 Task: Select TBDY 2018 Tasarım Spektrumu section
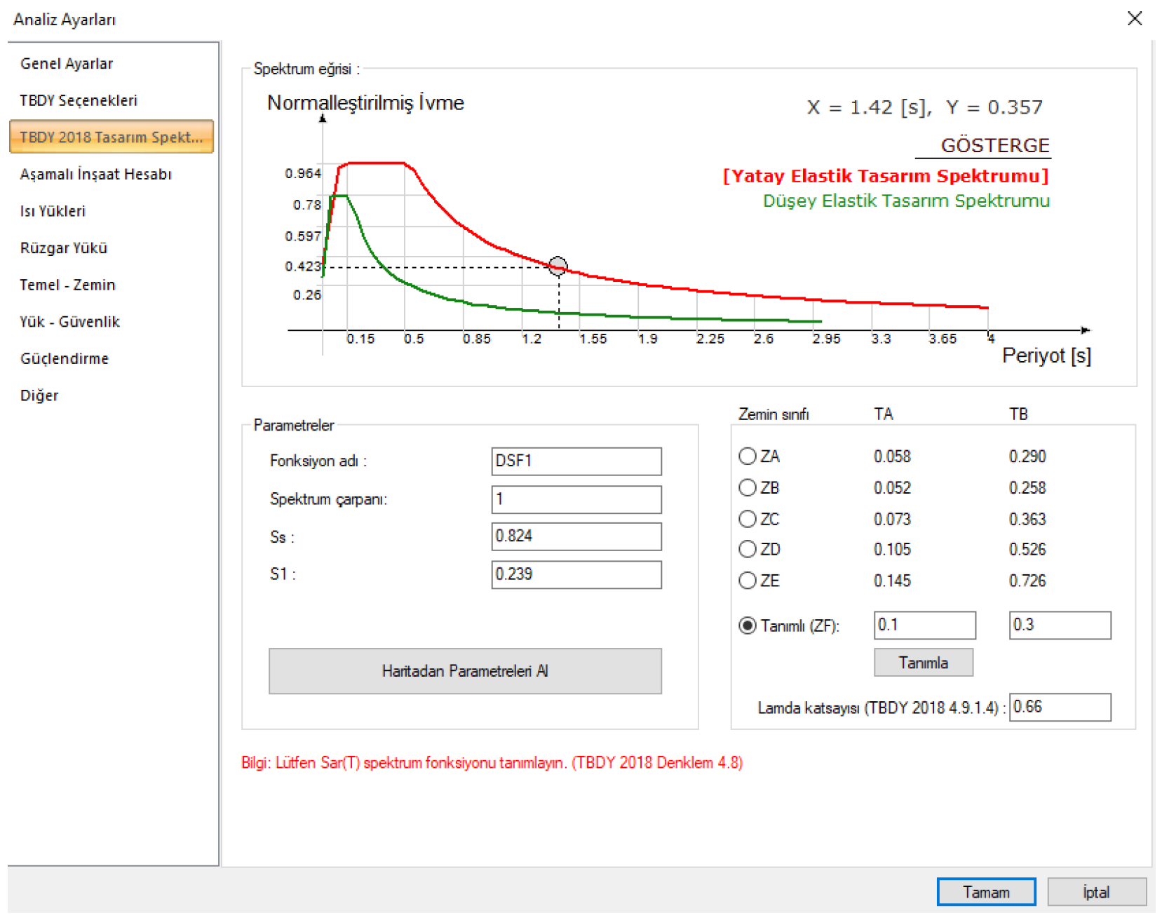[112, 137]
